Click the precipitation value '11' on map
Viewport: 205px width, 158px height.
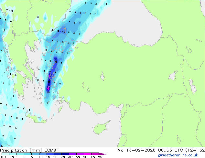50,72
